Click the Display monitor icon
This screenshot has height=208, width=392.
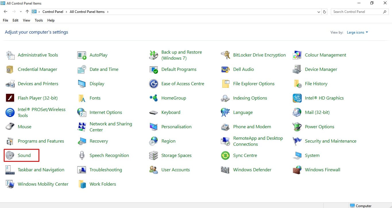(82, 84)
